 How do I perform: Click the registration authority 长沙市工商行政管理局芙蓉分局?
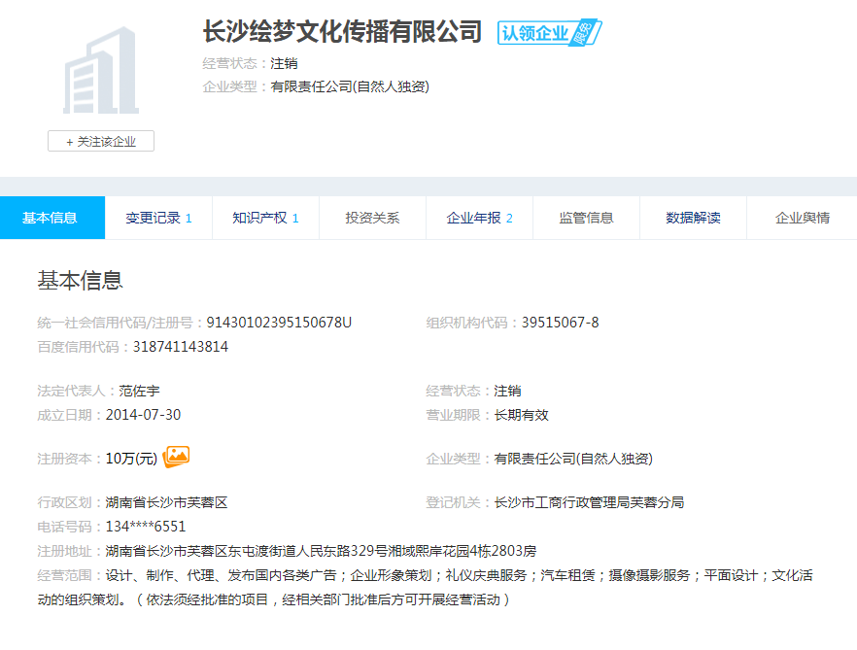pyautogui.click(x=589, y=502)
